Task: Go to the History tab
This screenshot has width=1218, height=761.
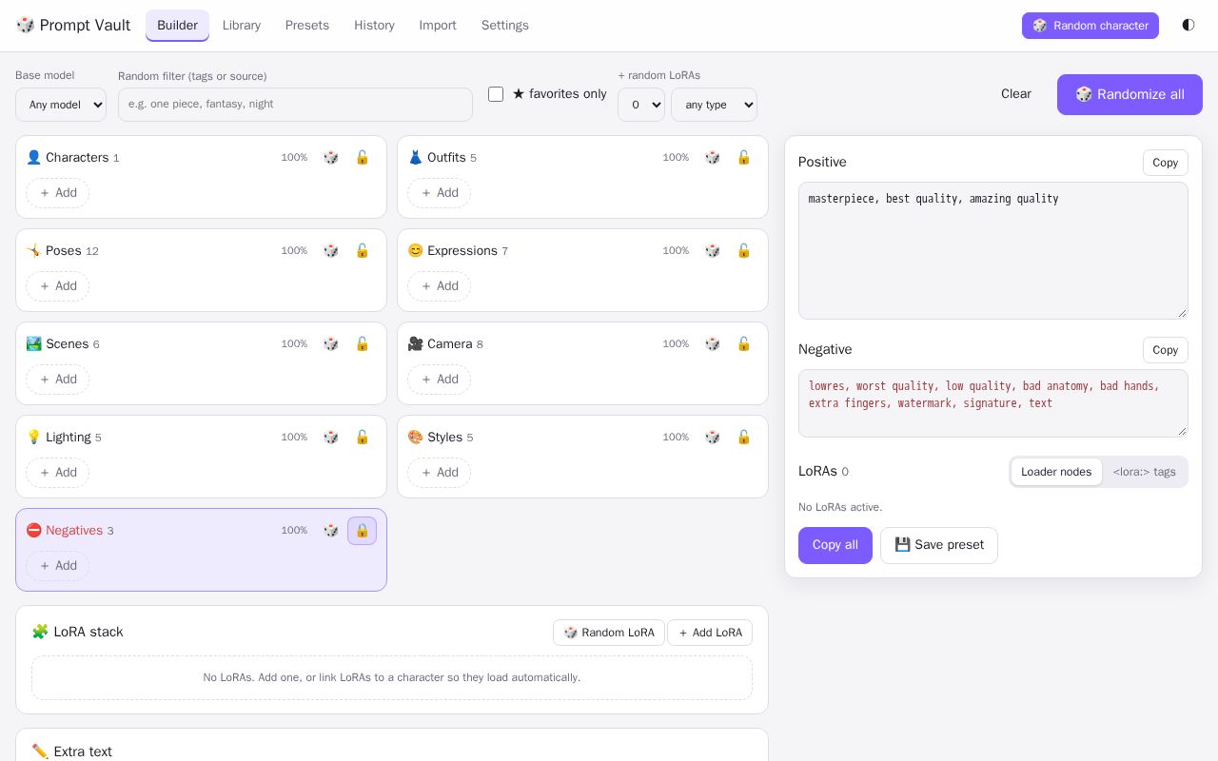Action: pos(374,26)
